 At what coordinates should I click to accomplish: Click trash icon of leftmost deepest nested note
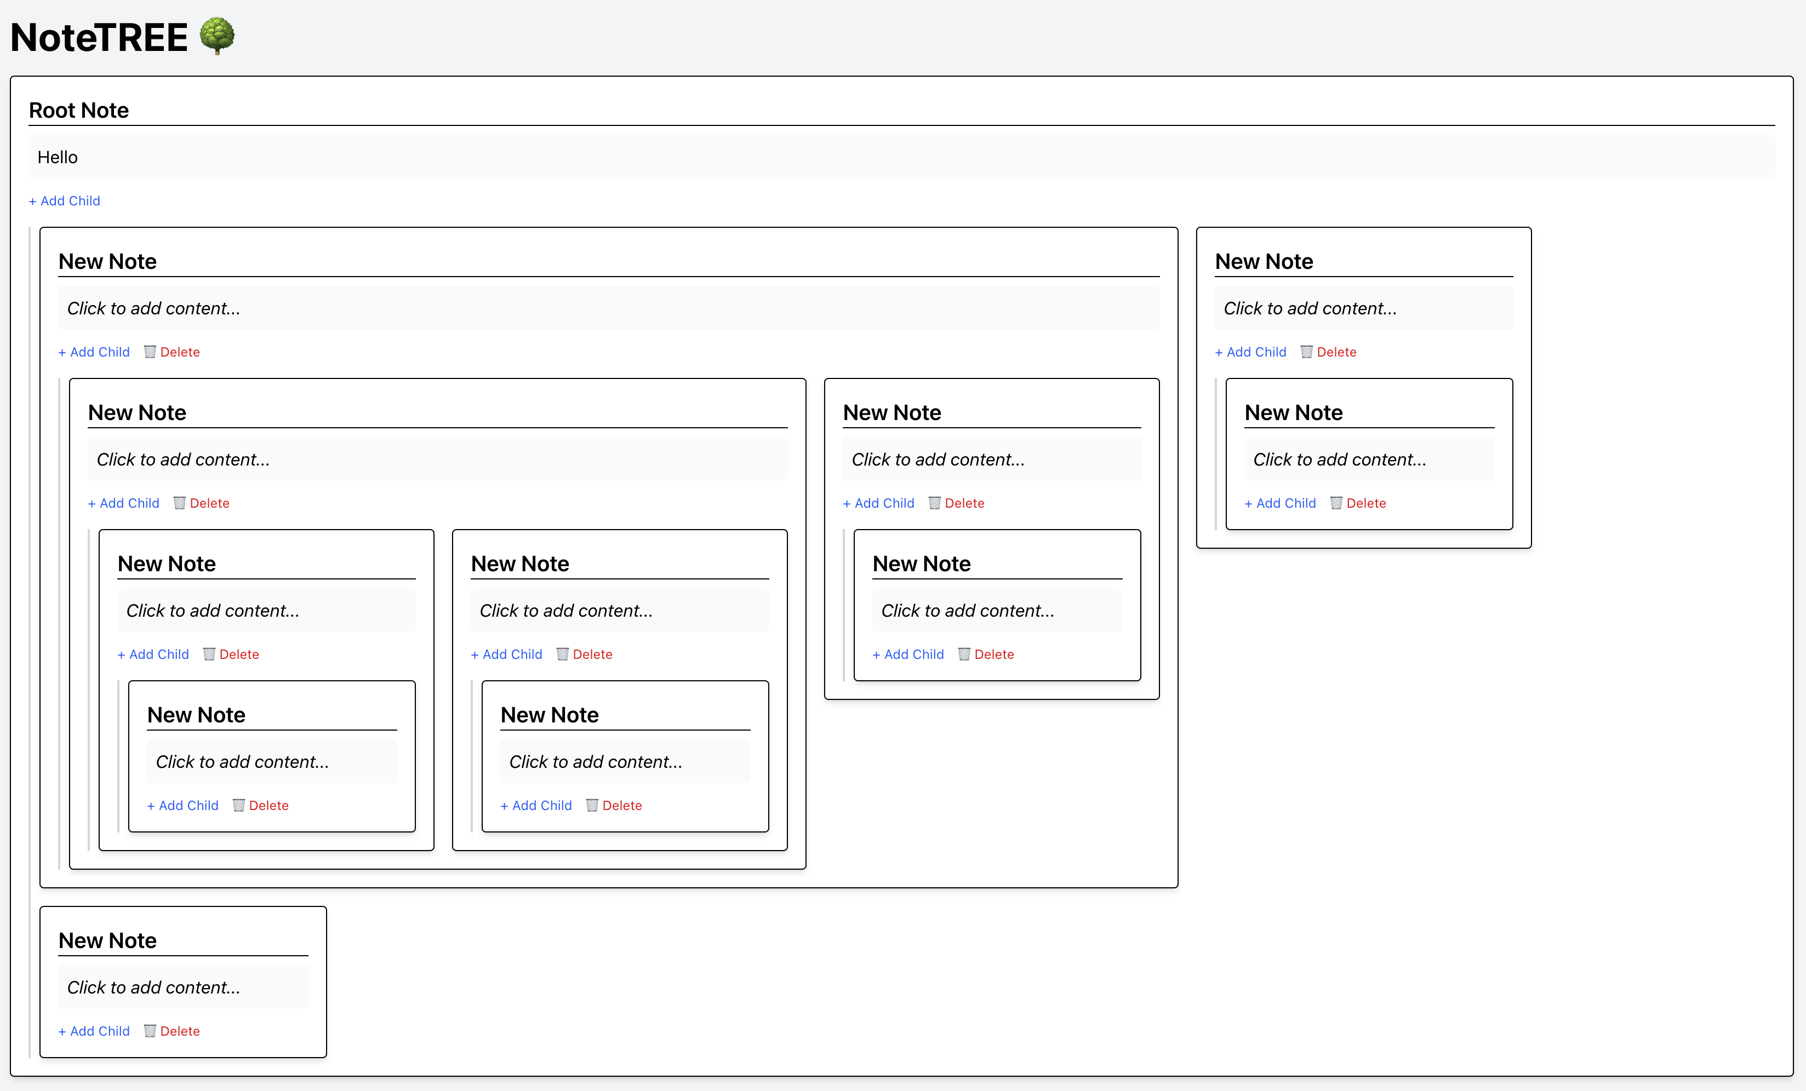point(239,805)
